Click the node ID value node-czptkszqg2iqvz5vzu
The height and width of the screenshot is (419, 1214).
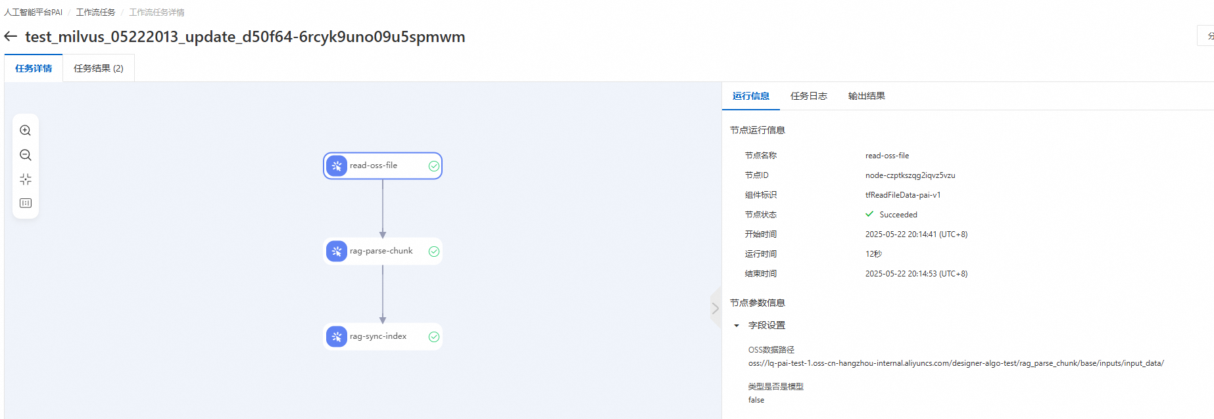910,175
